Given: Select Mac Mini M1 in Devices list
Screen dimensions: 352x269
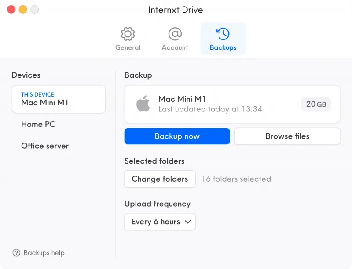Looking at the screenshot, I should (x=59, y=99).
